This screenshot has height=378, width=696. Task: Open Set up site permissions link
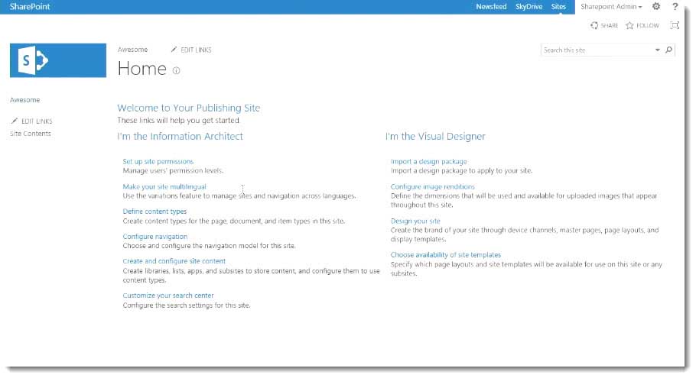tap(158, 161)
